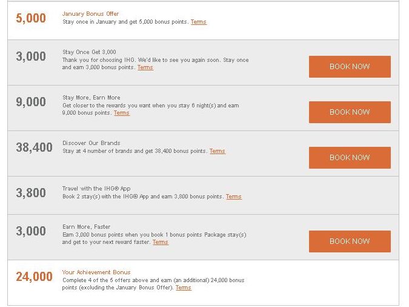The image size is (409, 307).
Task: Select the Your Achievement Bonus title
Action: click(x=96, y=272)
